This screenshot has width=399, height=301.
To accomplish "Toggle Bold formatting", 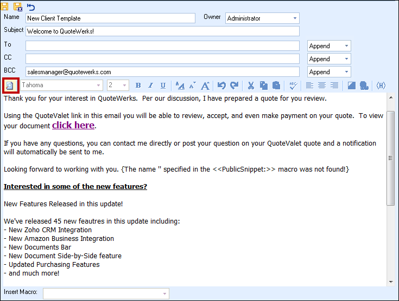I will click(138, 86).
